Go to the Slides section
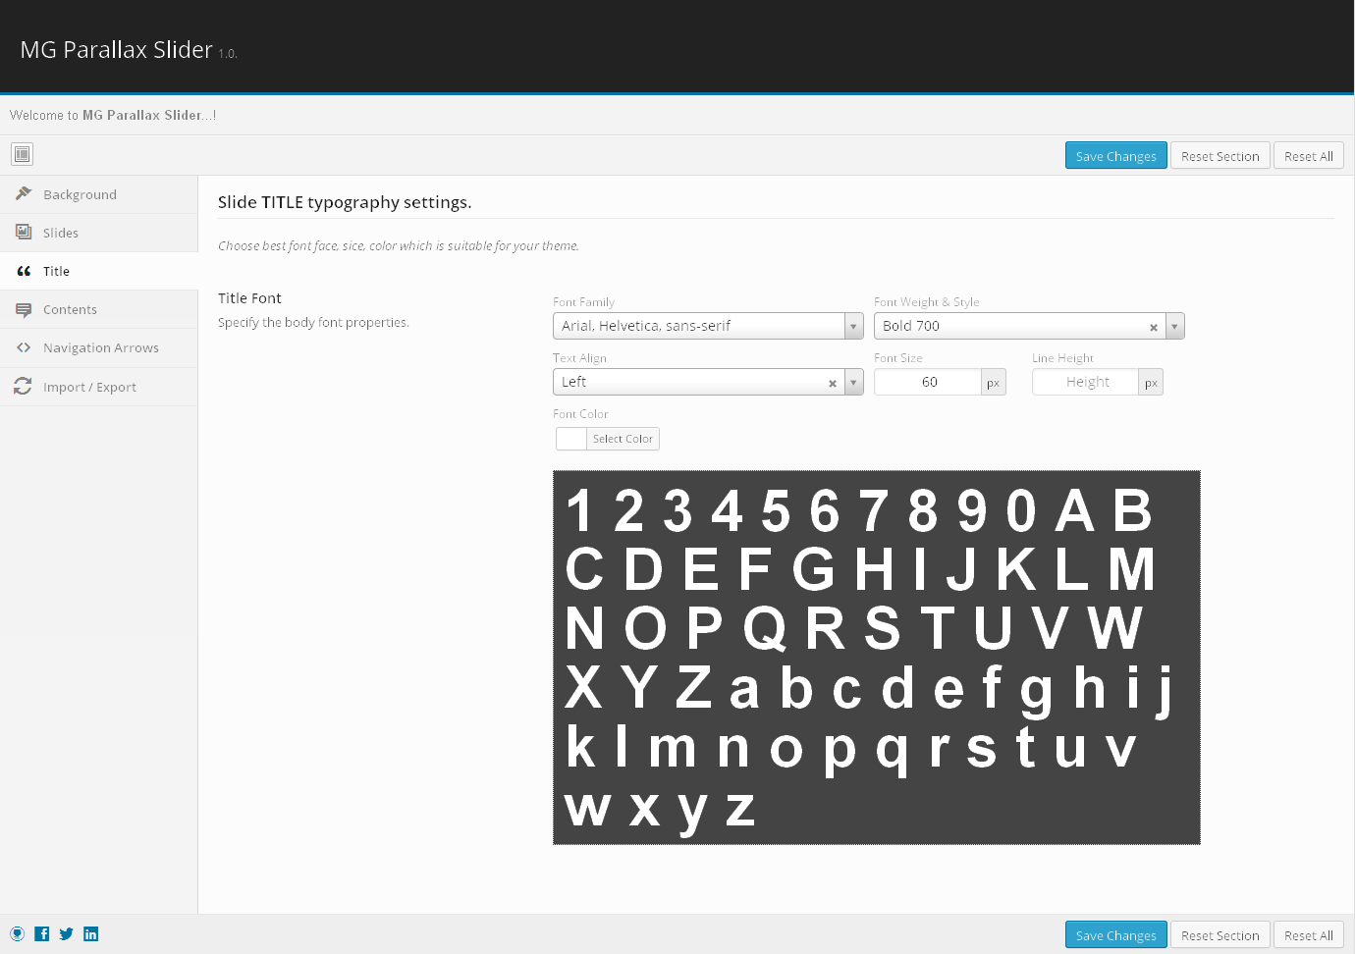Screen dimensions: 1355x954 (x=98, y=233)
